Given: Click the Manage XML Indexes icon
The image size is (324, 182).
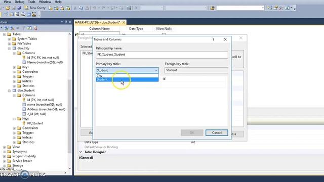Looking at the screenshot, I should tap(23, 15).
